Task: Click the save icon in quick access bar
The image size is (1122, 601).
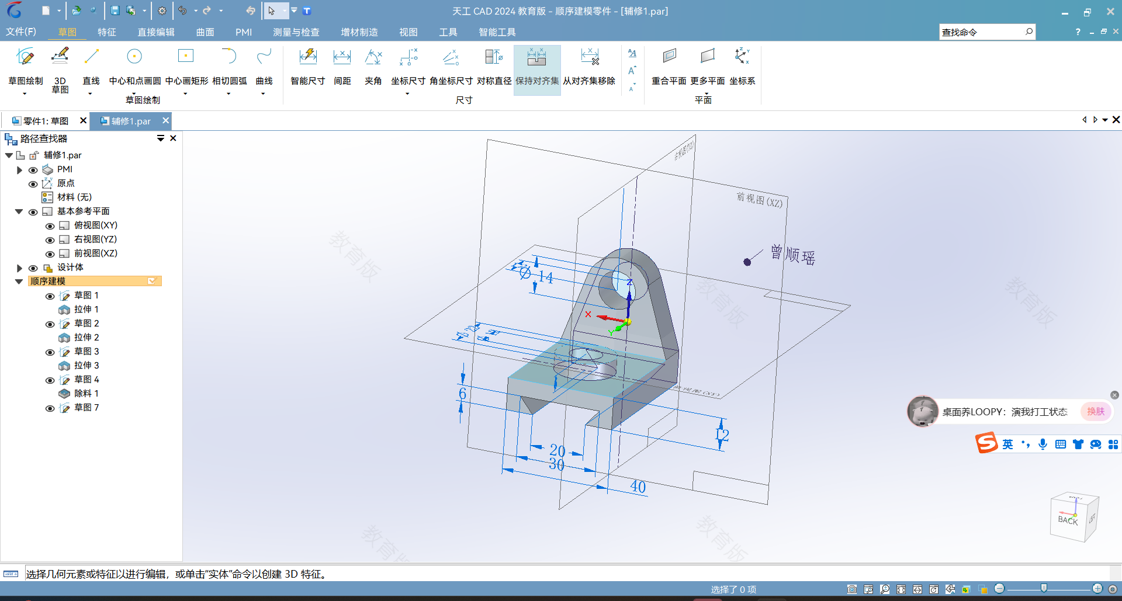Action: (x=115, y=11)
